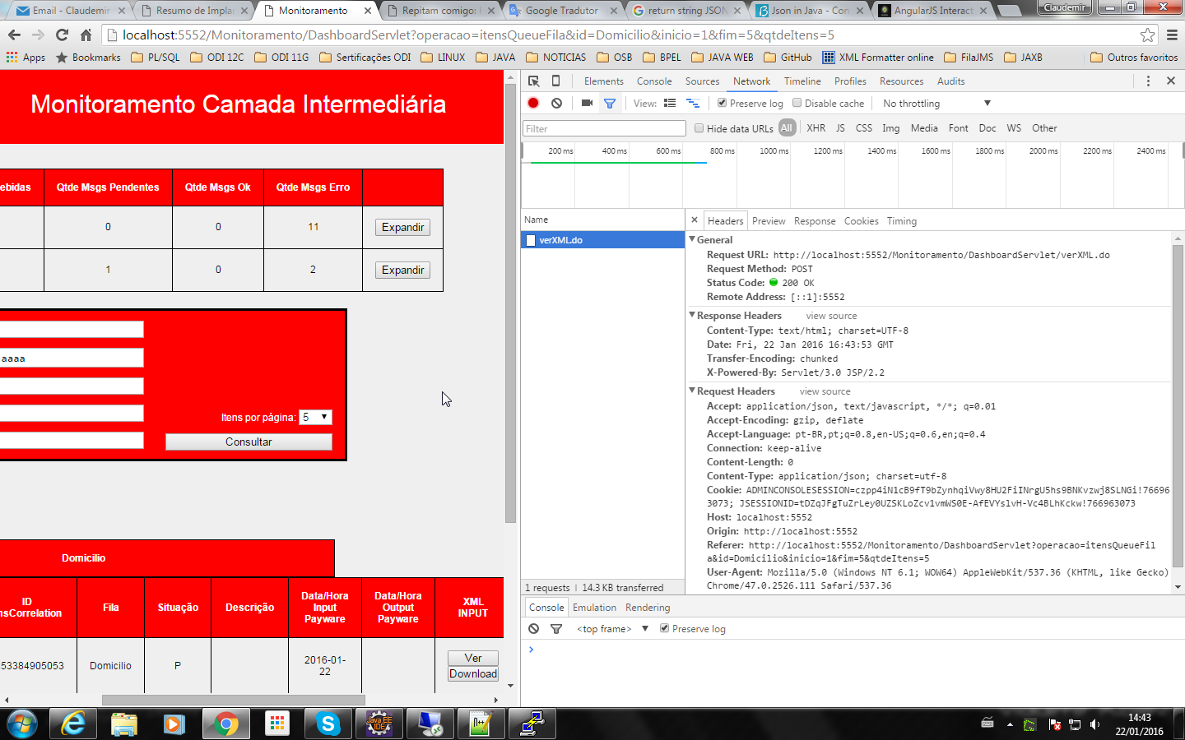Click the Consultar button
Viewport: 1185px width, 740px height.
tap(249, 442)
